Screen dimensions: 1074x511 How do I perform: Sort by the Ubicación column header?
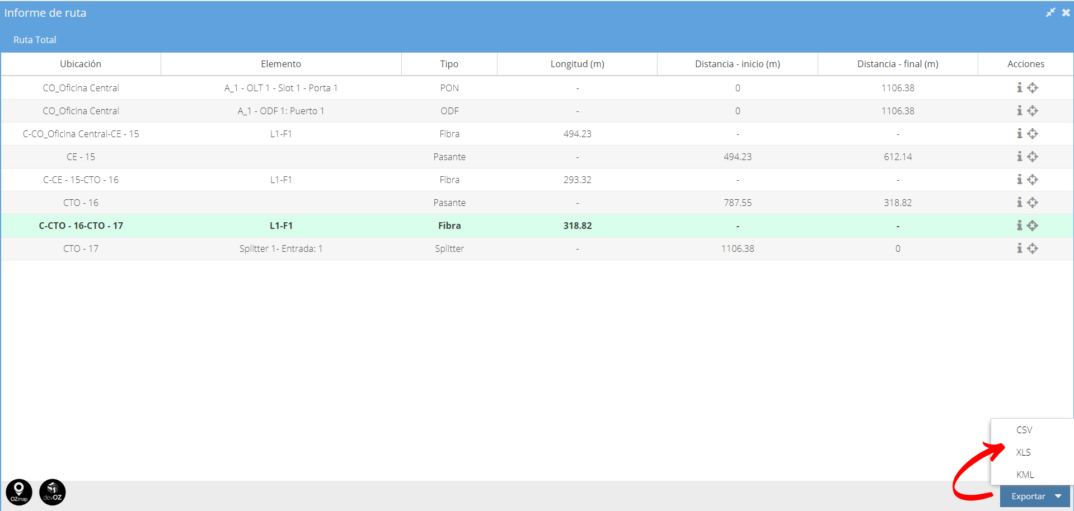[81, 64]
